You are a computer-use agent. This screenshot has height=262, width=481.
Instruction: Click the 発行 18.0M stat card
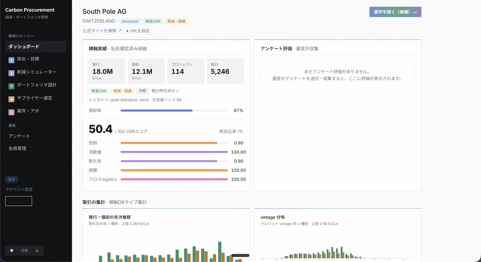point(107,71)
